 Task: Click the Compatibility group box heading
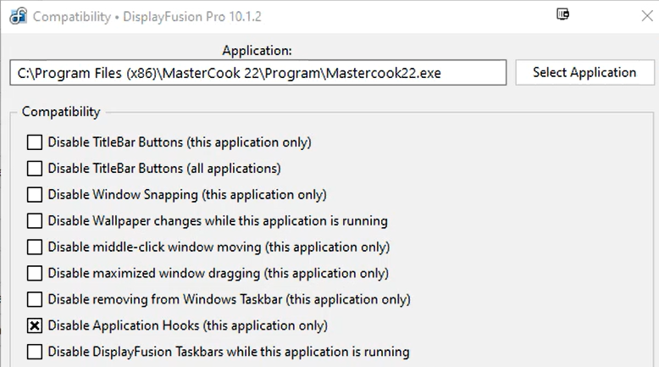(x=61, y=112)
